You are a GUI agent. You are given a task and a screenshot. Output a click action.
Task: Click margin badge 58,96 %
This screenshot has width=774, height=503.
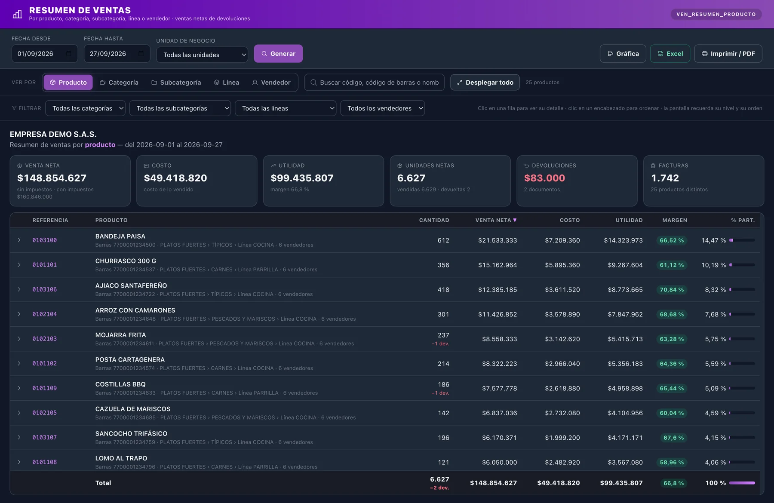click(x=672, y=463)
